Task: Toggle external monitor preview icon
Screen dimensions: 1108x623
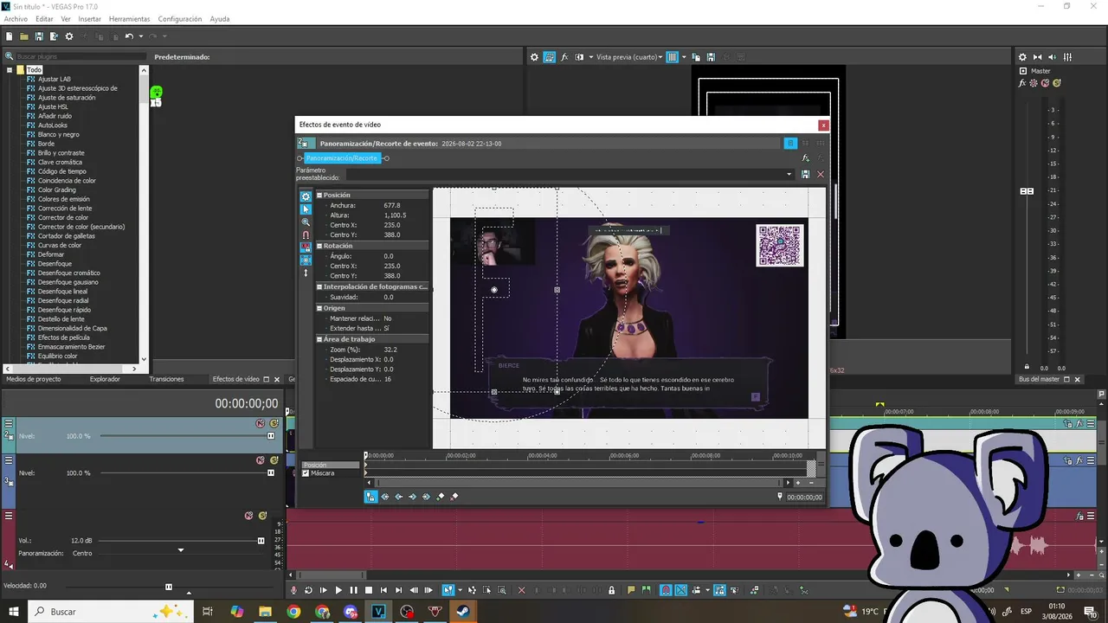Action: click(x=550, y=57)
